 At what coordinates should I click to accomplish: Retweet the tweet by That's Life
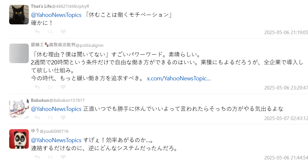click(50, 32)
